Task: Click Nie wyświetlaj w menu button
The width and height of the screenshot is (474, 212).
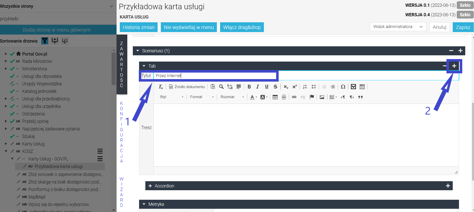Action: [189, 27]
